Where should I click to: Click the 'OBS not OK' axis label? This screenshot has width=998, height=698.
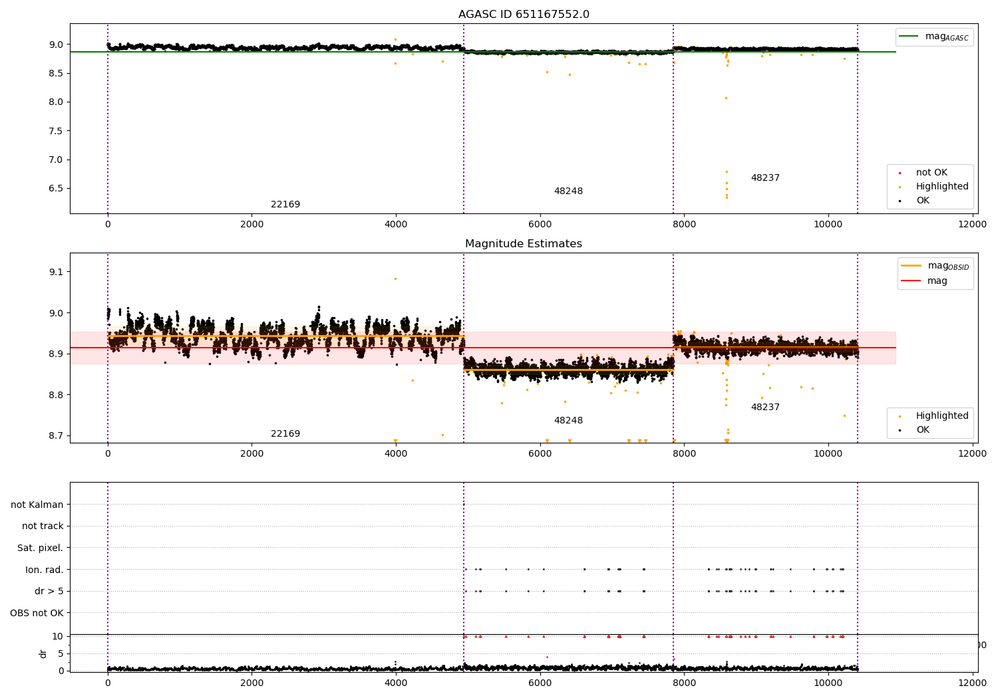pos(37,613)
